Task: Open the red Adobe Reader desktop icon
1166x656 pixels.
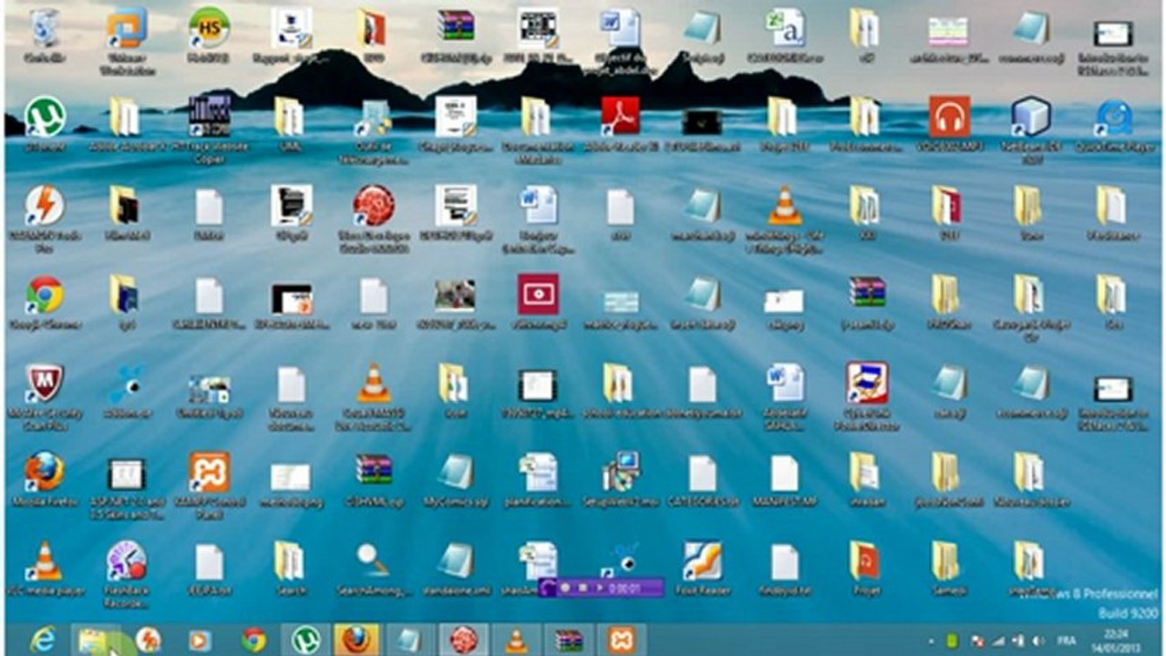Action: coord(620,117)
